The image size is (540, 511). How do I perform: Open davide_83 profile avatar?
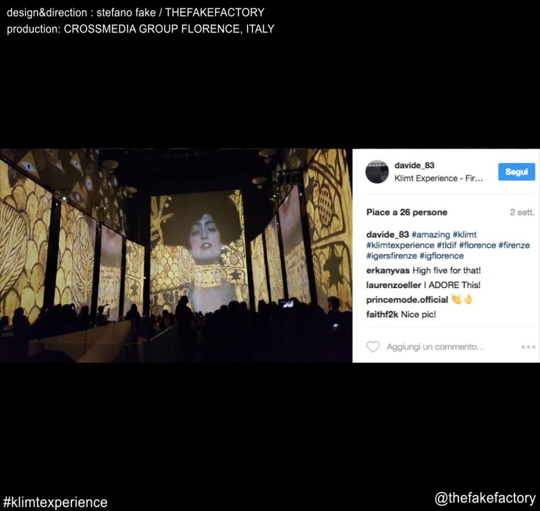pos(377,171)
